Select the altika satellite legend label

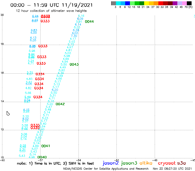pyautogui.click(x=146, y=163)
